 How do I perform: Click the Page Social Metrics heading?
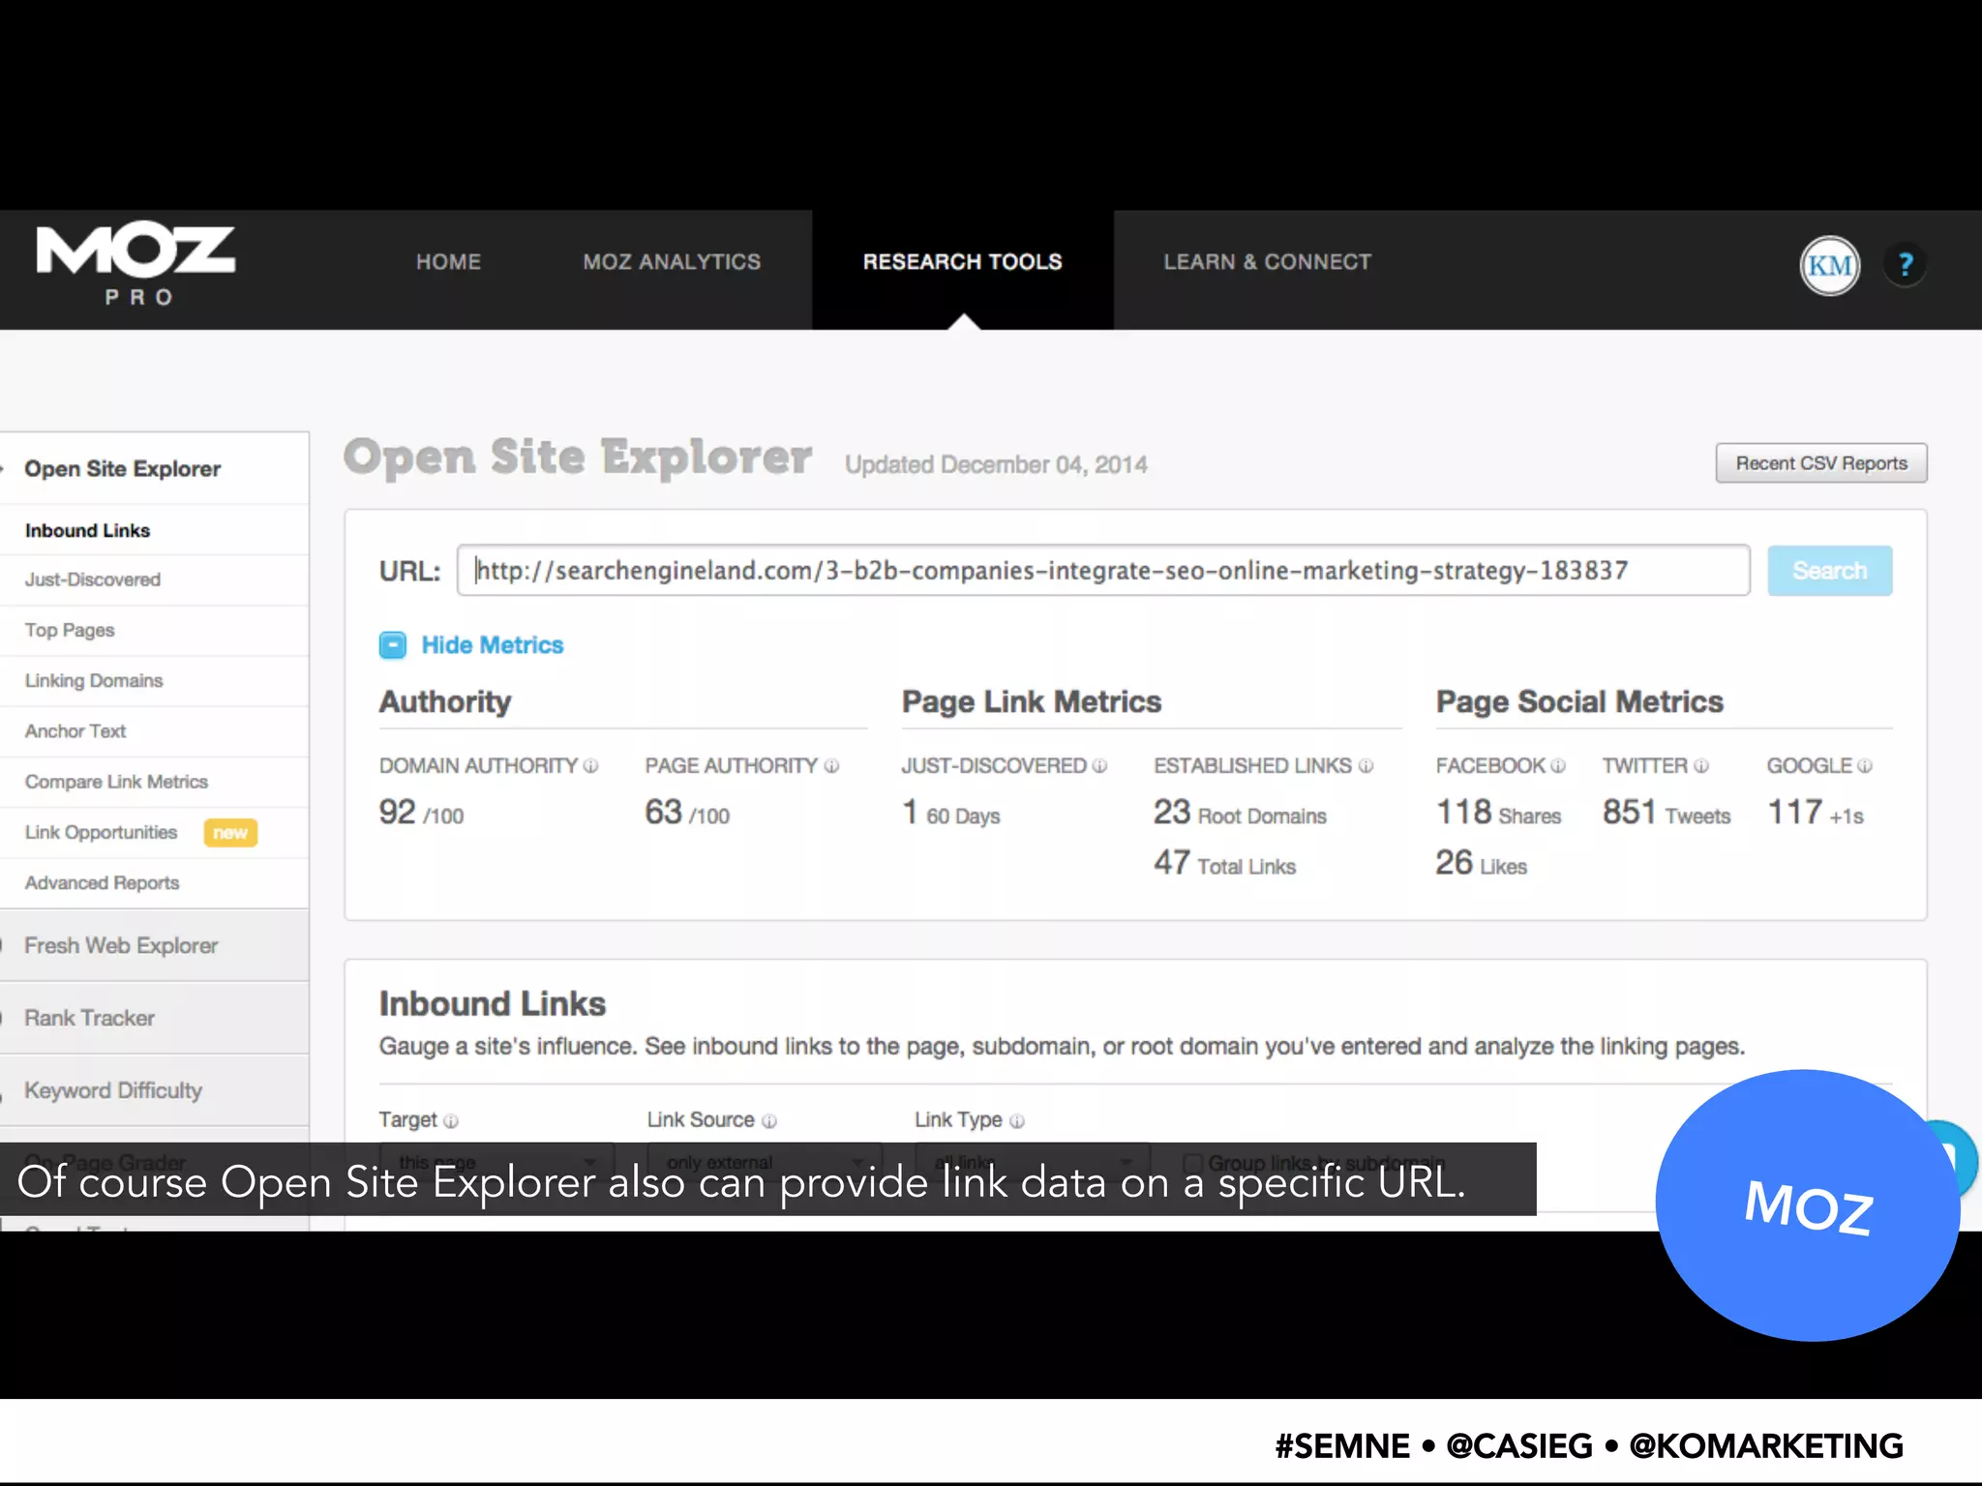tap(1579, 702)
